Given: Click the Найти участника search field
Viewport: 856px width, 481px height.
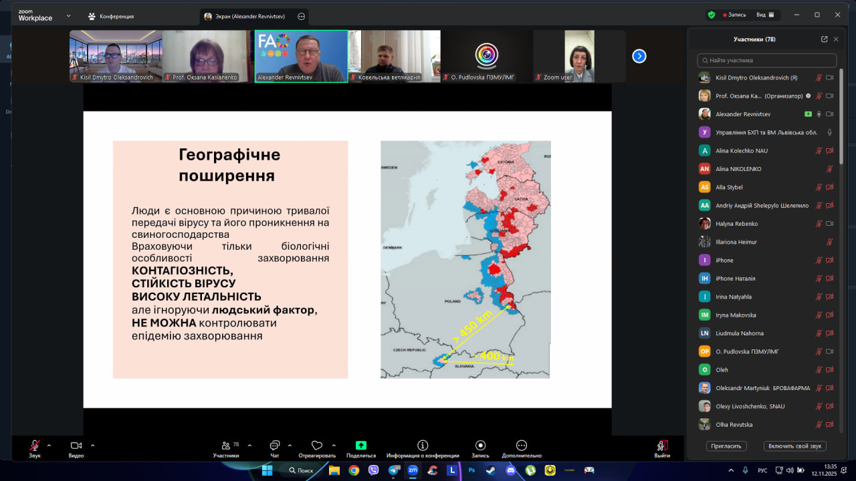Looking at the screenshot, I should 766,60.
